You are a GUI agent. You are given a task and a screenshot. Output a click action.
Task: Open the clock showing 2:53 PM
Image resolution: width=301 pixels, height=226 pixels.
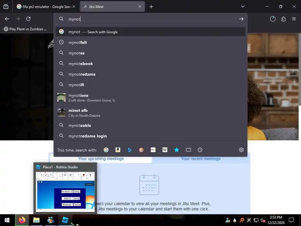(276, 220)
